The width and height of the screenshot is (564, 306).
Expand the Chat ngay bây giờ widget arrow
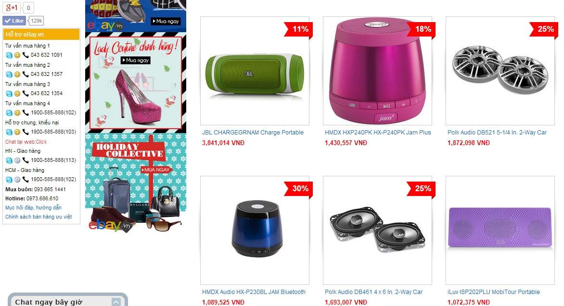(116, 302)
